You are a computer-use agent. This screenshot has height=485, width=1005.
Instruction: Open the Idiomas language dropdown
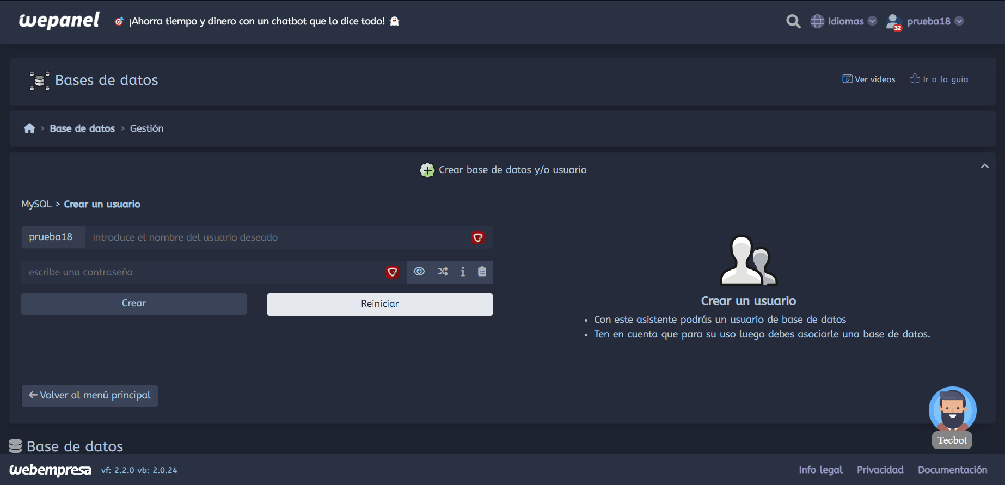843,21
